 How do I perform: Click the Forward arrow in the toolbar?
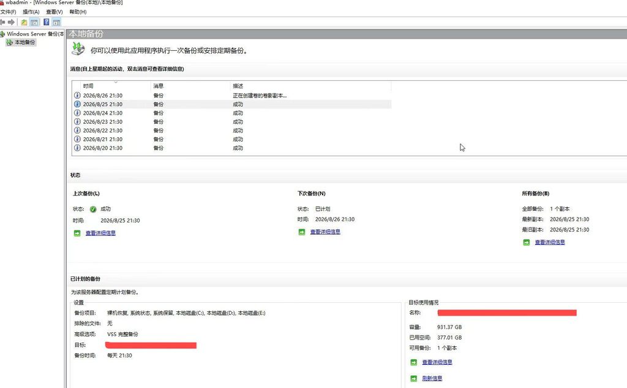pos(11,23)
